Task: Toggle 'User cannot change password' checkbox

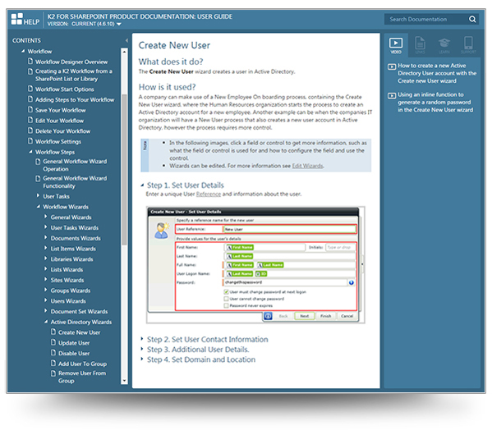Action: [226, 299]
